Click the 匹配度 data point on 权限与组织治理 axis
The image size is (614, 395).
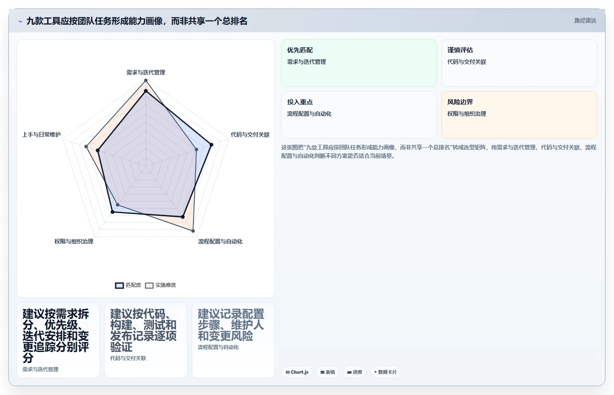[112, 212]
